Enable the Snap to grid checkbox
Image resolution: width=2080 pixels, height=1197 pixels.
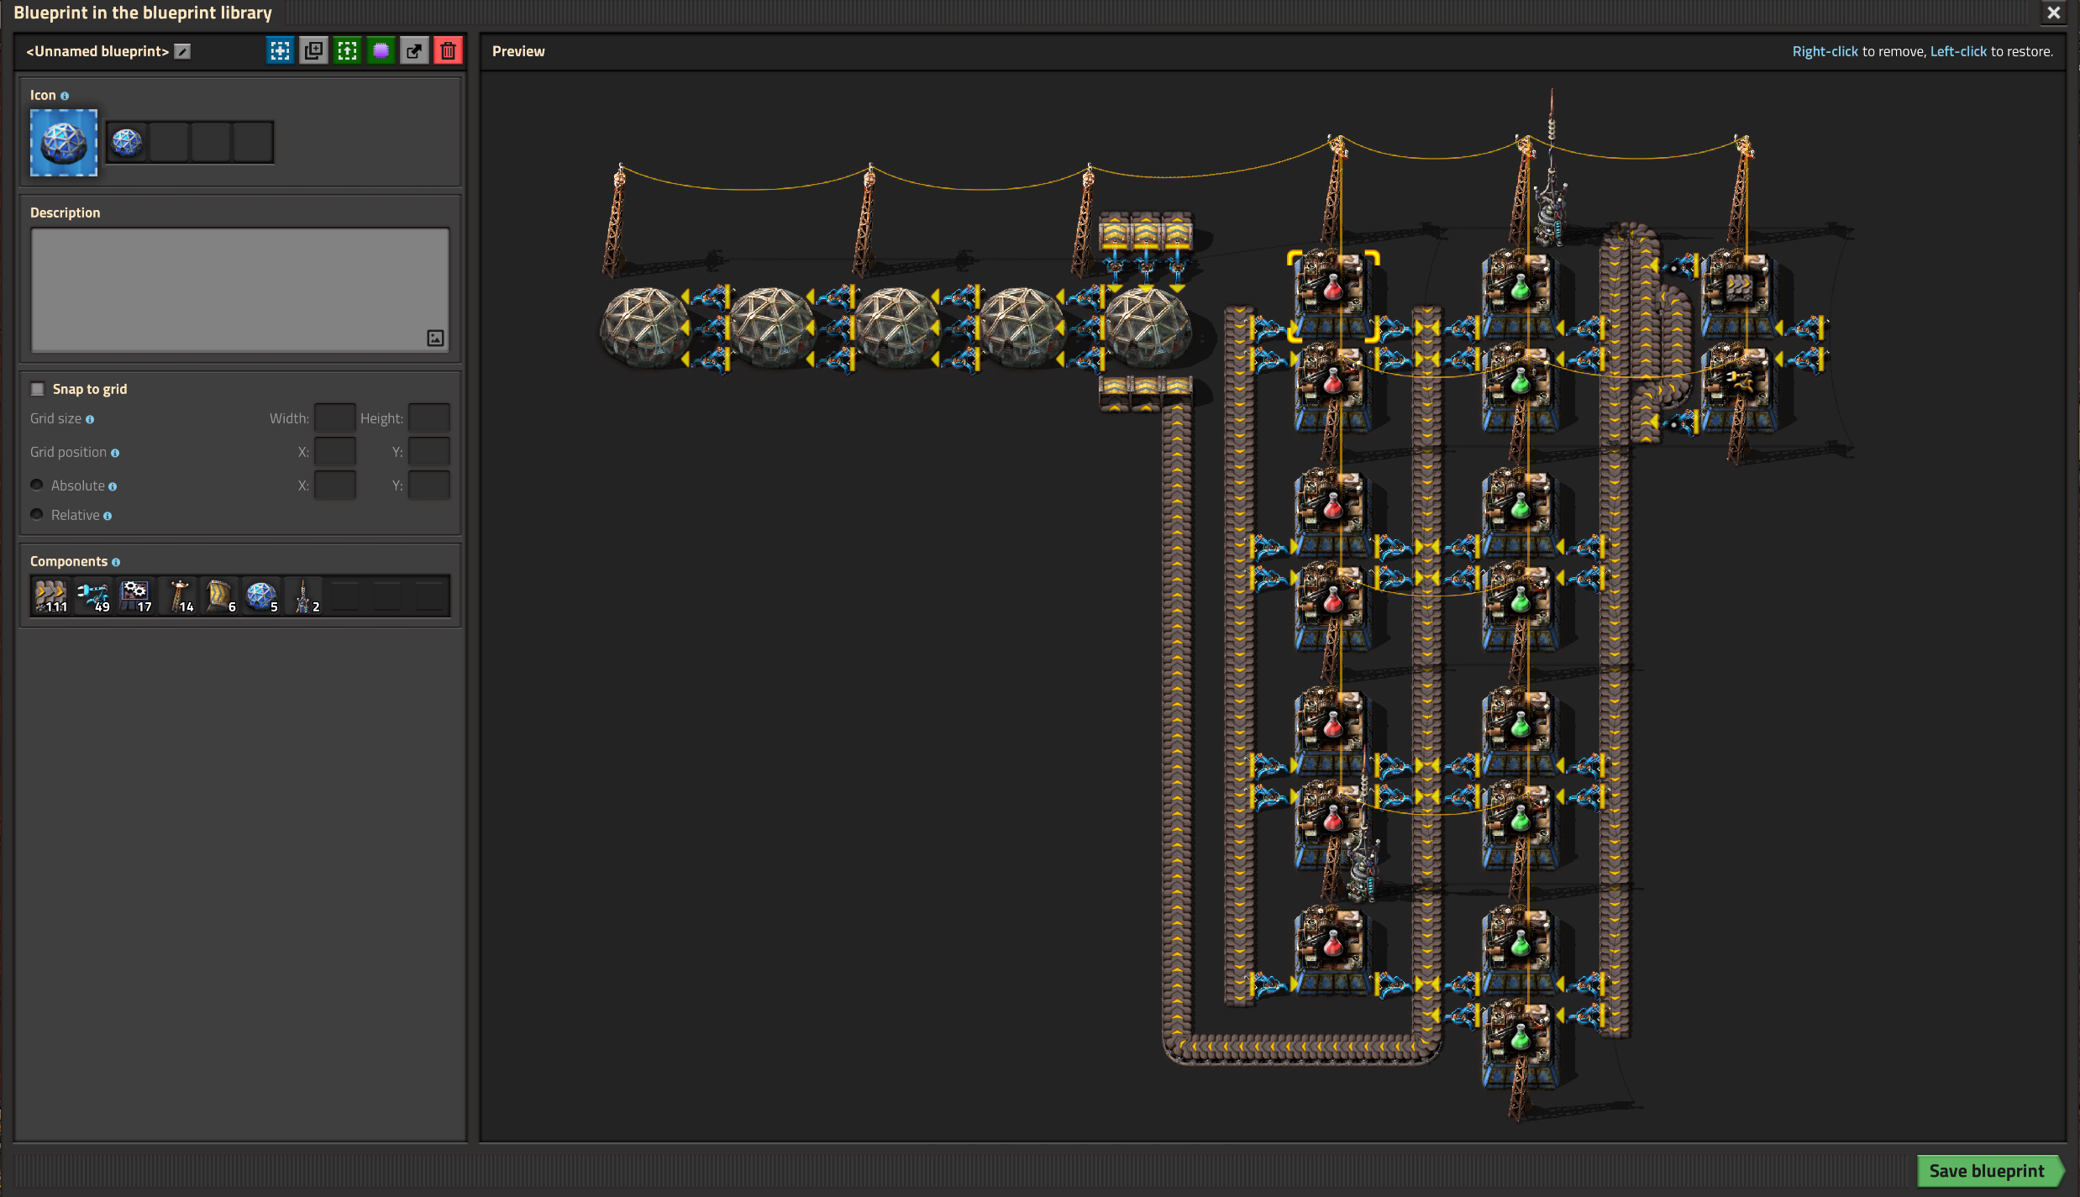coord(38,389)
